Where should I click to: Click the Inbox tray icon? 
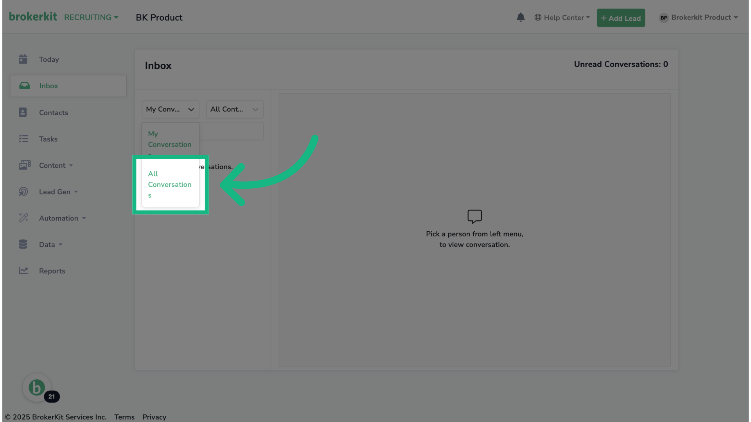tap(25, 86)
